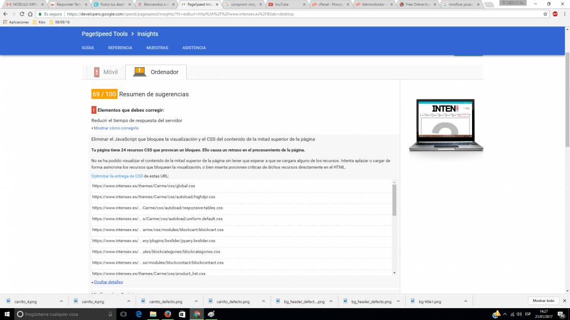Open the 08/09/16 bookmark folder

(x=60, y=22)
